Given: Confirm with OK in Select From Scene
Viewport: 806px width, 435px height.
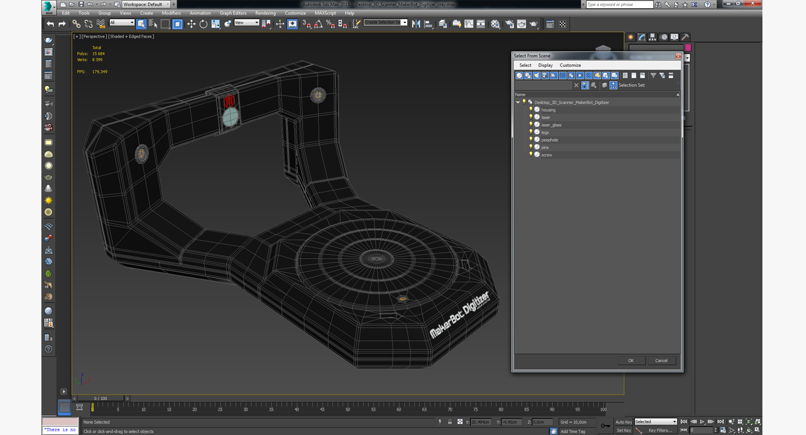Looking at the screenshot, I should tap(631, 361).
